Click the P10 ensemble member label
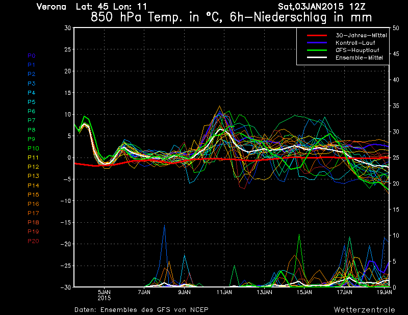This screenshot has height=315, width=408. (x=33, y=148)
